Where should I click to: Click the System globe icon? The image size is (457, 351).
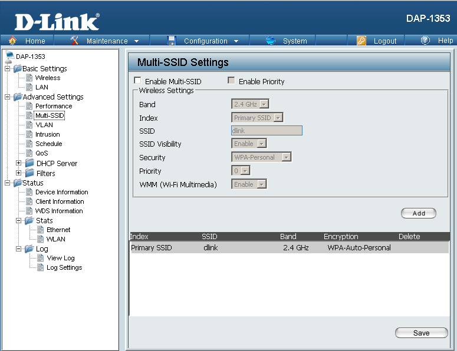click(x=271, y=41)
